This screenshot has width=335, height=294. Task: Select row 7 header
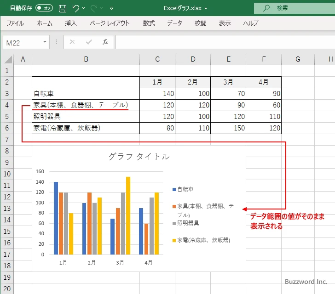pyautogui.click(x=7, y=140)
